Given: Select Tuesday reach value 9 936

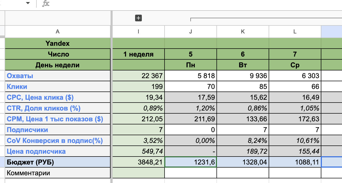Looking at the screenshot, I should (x=243, y=76).
